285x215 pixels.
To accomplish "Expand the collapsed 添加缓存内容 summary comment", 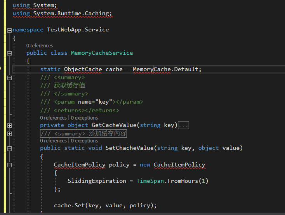I will (x=9, y=134).
